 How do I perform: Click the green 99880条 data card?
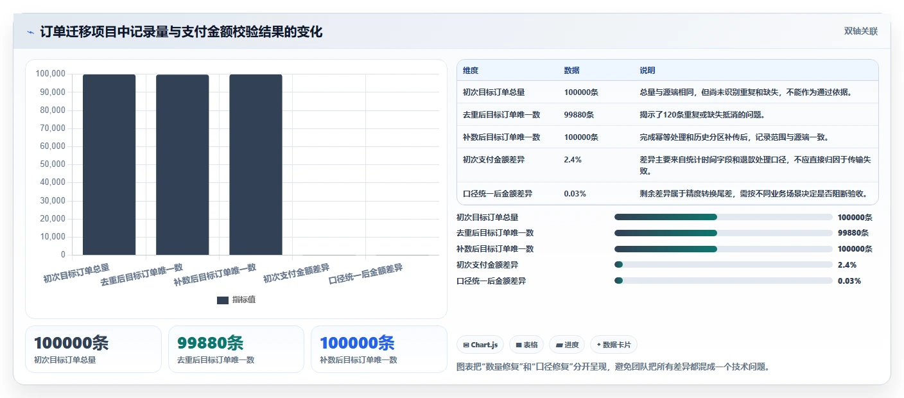coord(236,349)
